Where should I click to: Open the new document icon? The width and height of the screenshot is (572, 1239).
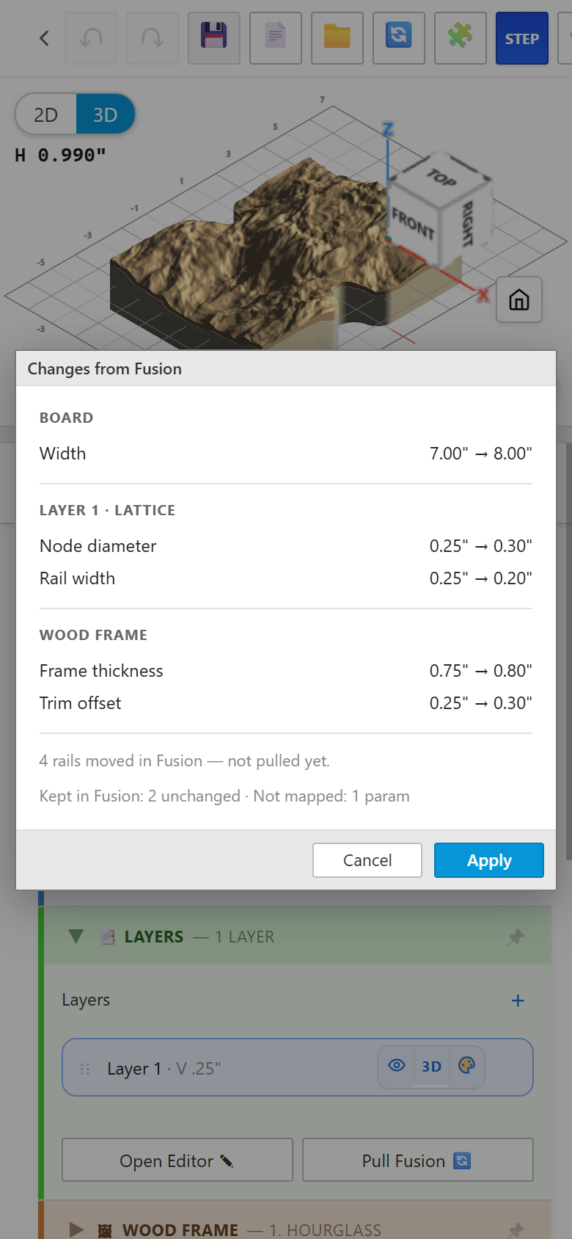(276, 38)
